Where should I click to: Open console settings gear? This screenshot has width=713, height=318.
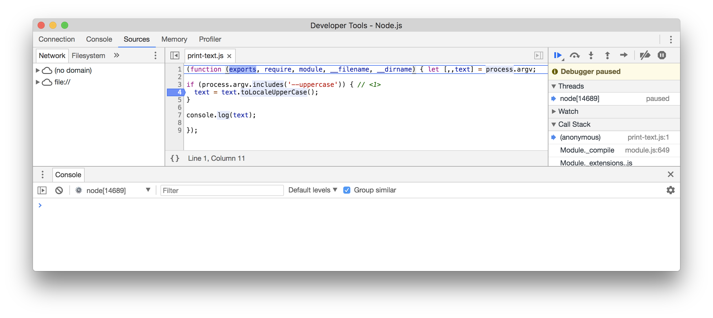tap(670, 190)
